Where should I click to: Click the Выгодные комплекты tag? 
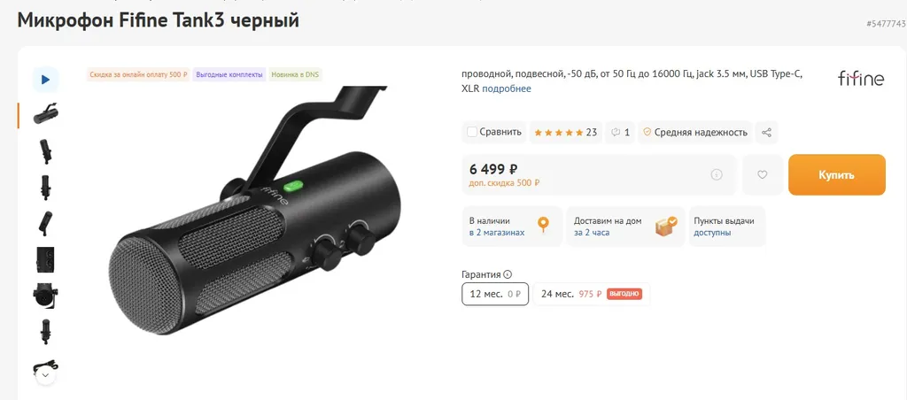coord(229,74)
